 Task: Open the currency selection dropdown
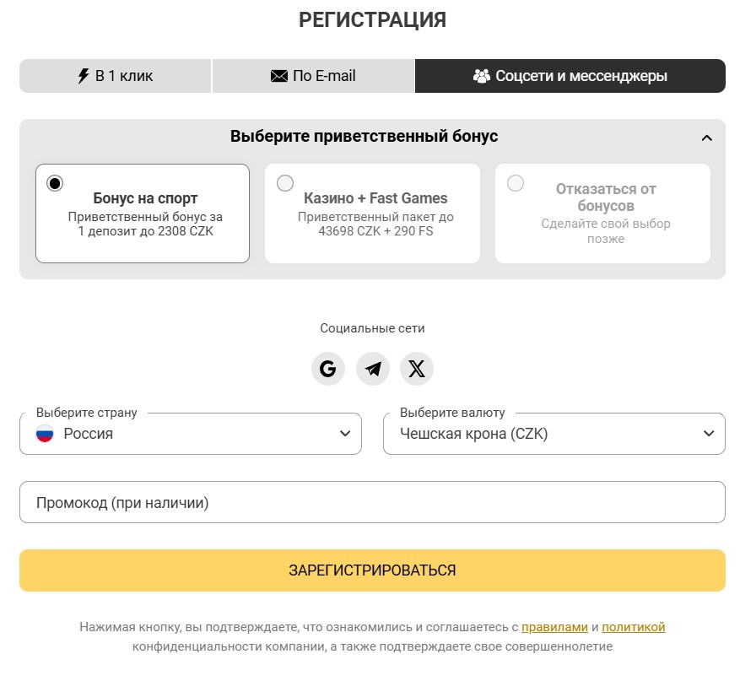(x=554, y=434)
